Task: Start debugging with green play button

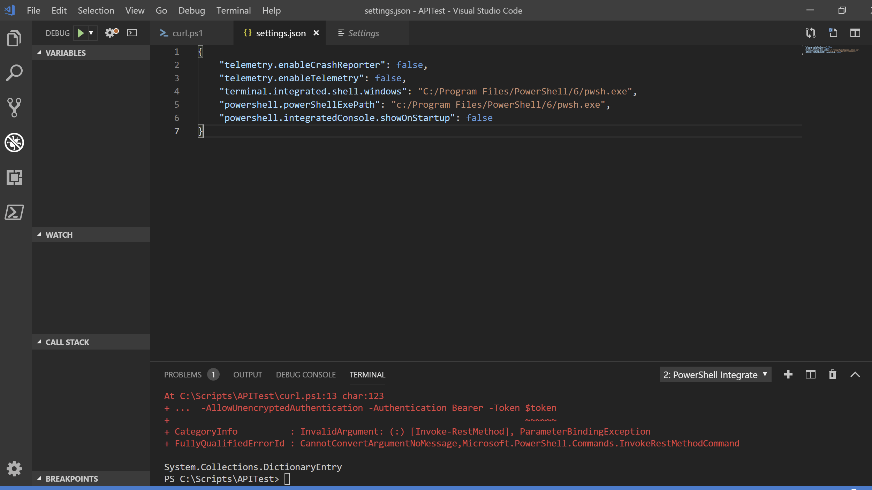Action: click(x=81, y=33)
